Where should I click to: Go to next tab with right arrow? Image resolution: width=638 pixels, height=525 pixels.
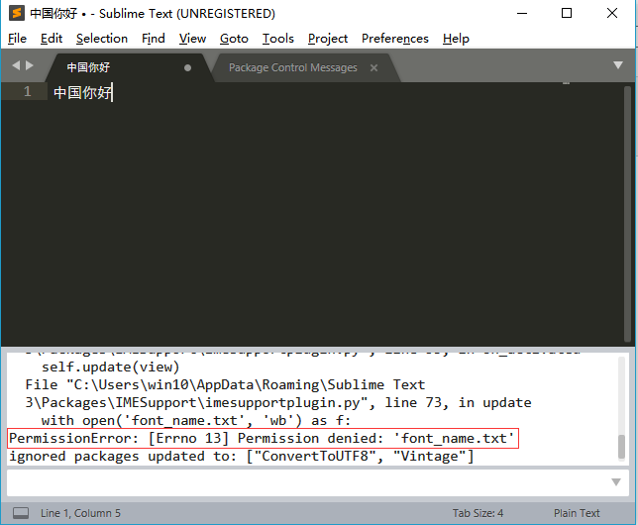click(30, 65)
